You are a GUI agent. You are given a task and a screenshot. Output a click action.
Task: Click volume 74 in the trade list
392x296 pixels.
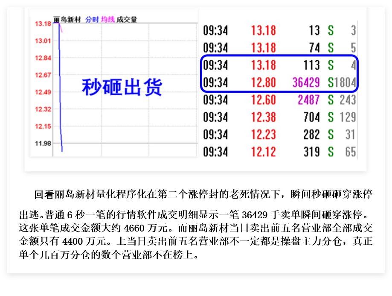click(314, 47)
